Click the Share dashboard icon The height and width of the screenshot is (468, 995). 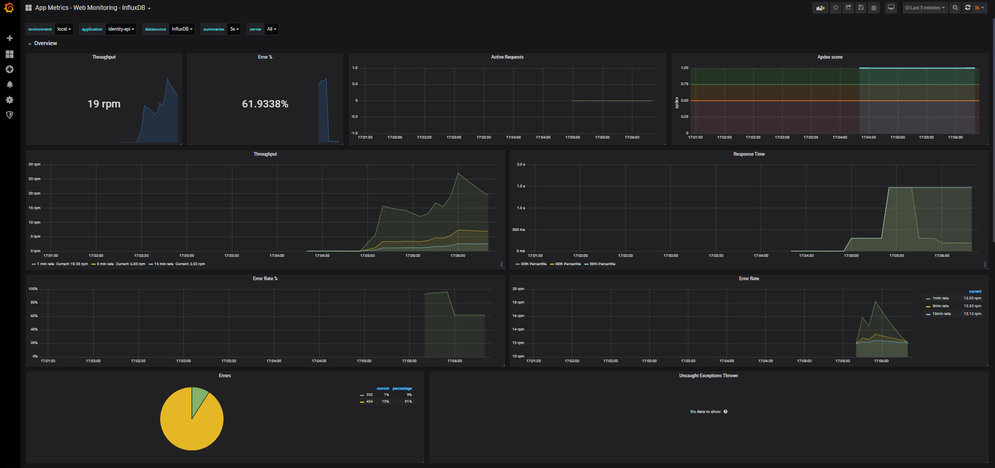click(848, 8)
